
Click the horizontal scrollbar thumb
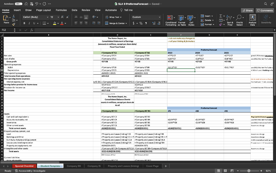30,162
